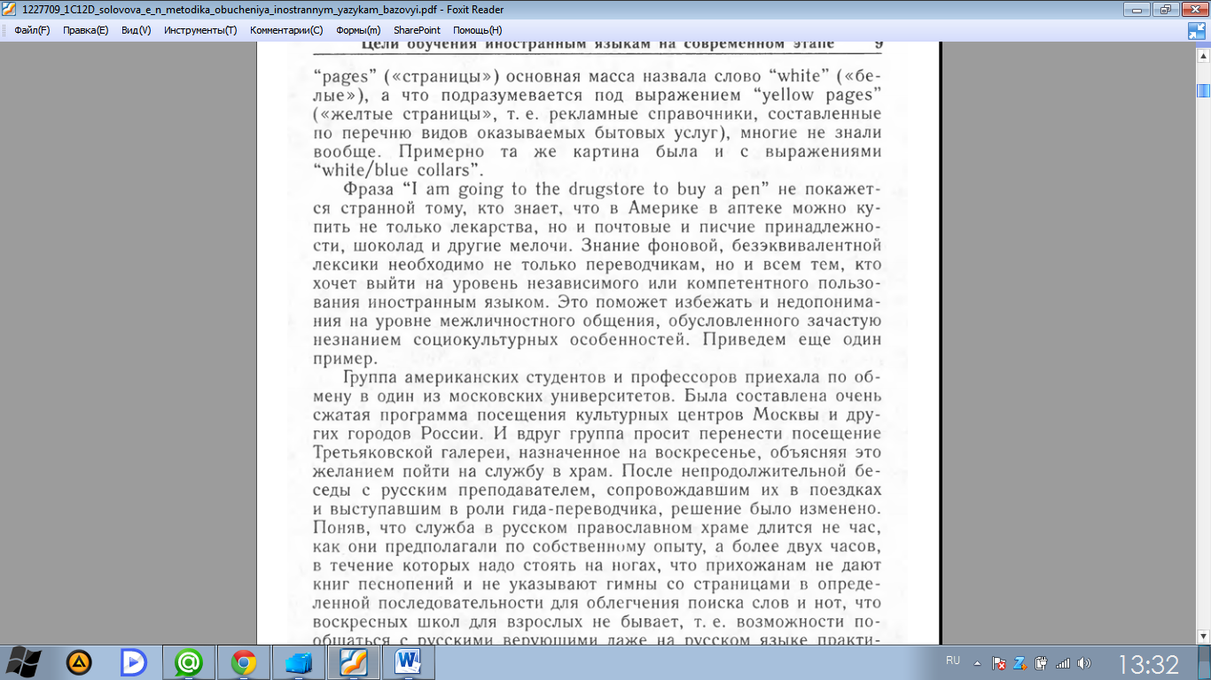Screen dimensions: 1211x680
Task: Click the volume speaker tray icon
Action: coord(1083,662)
